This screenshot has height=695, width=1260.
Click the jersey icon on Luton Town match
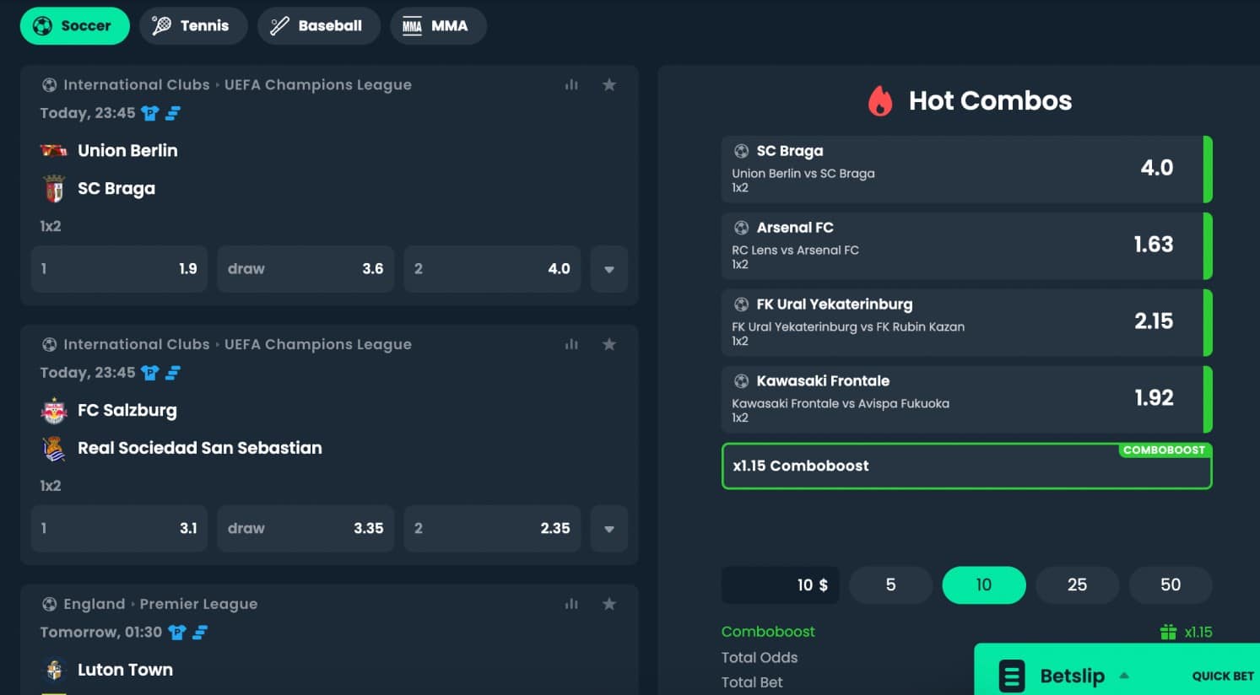(x=177, y=633)
